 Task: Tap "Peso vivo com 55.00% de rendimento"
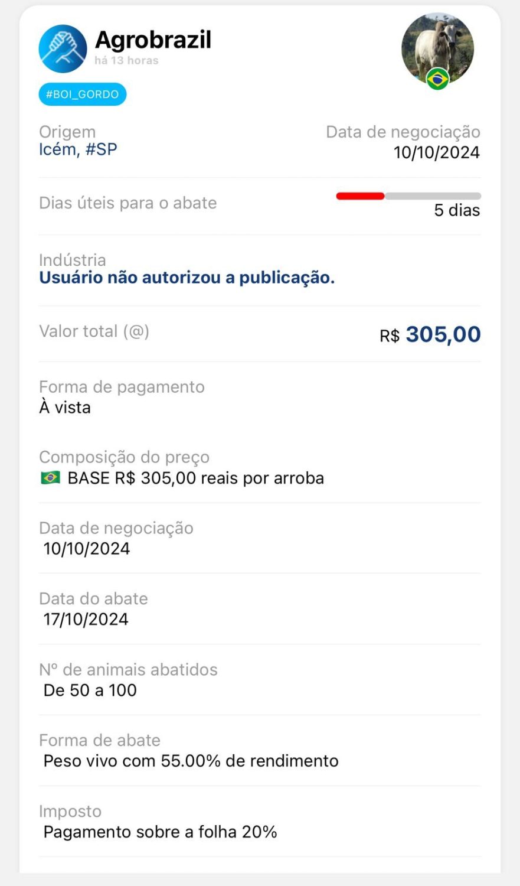click(191, 761)
